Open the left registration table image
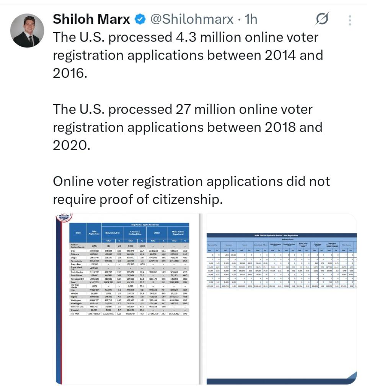 point(126,299)
